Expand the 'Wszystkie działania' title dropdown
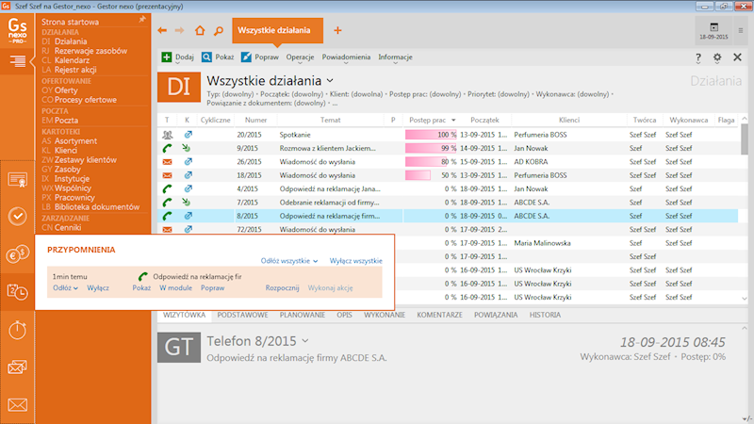 pyautogui.click(x=330, y=81)
